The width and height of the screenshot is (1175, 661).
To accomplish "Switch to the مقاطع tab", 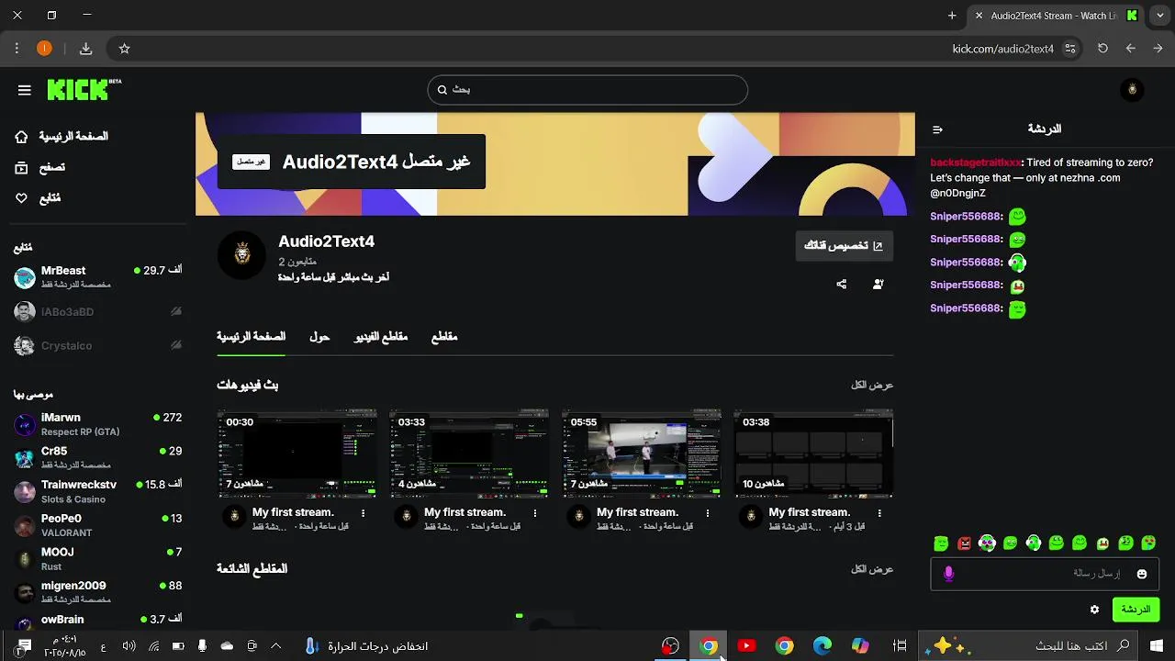I will click(444, 337).
